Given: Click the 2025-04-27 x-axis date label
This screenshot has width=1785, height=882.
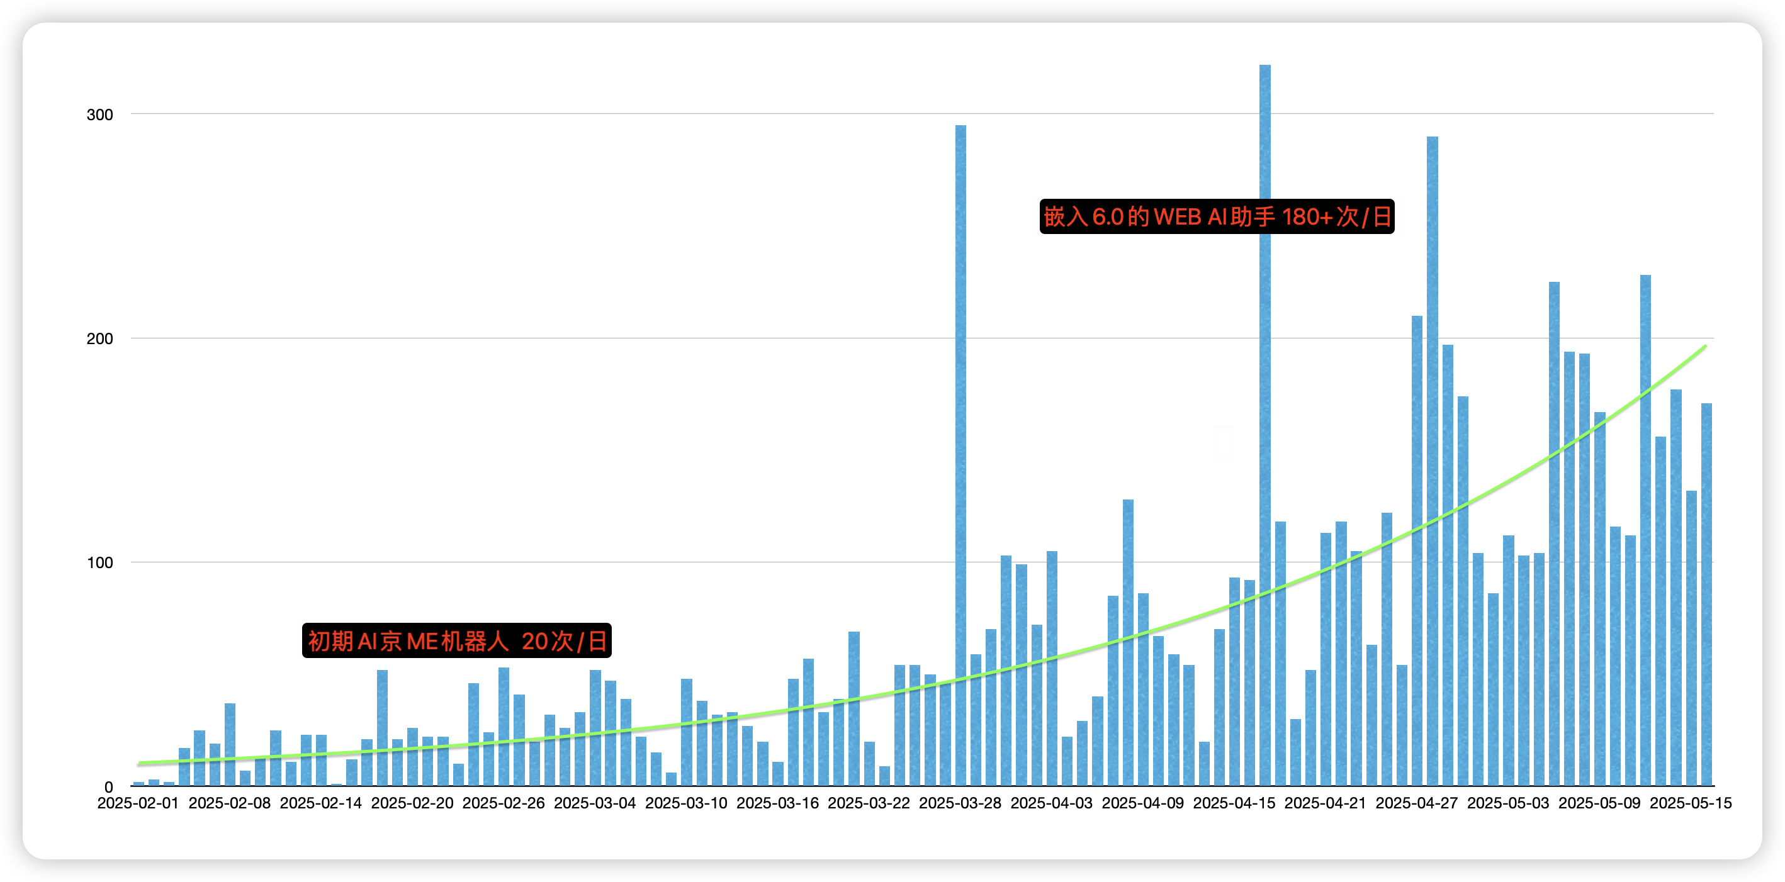Looking at the screenshot, I should pos(1416,803).
